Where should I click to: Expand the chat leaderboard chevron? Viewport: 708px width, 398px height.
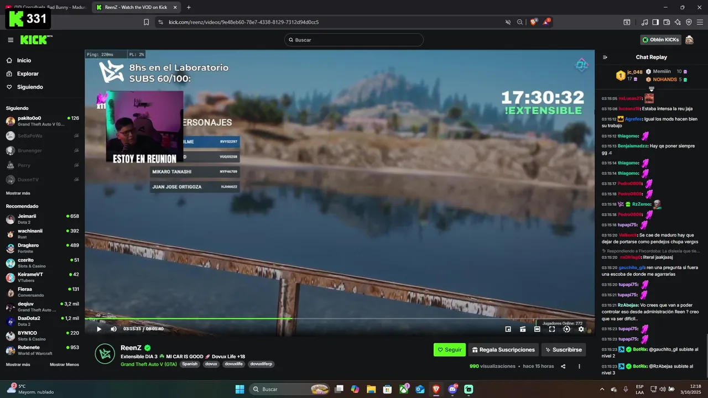point(652,89)
